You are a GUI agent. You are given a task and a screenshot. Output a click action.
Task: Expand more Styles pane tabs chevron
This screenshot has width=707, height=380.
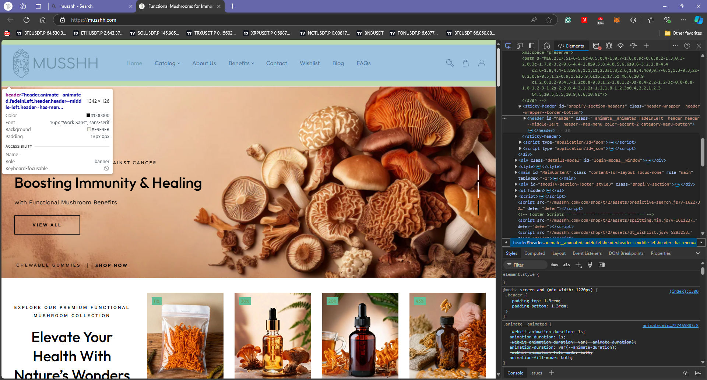tap(697, 253)
